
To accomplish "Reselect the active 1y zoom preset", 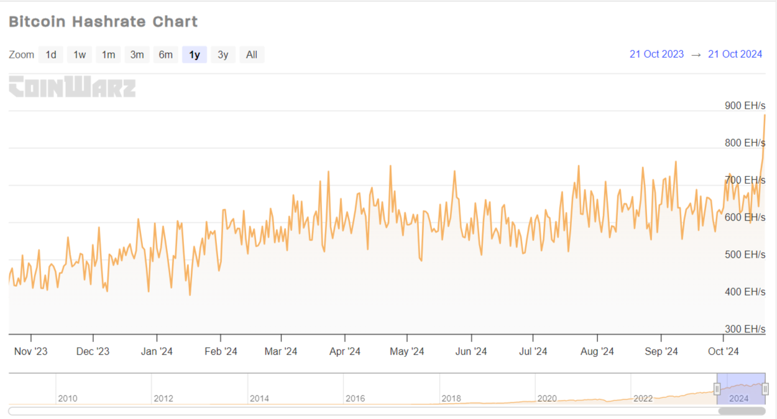I will pyautogui.click(x=194, y=55).
